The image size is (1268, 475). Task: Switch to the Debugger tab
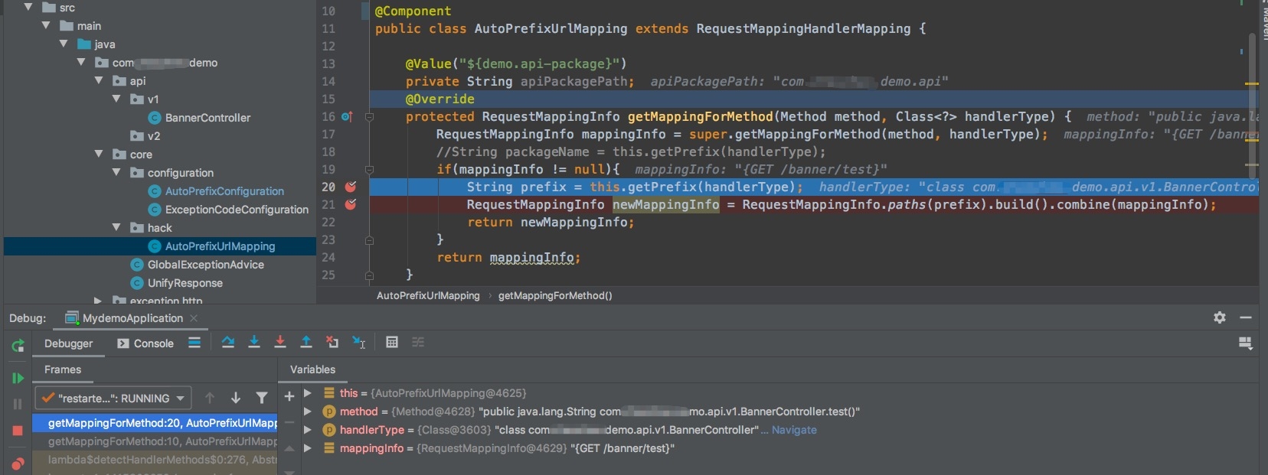tap(68, 343)
